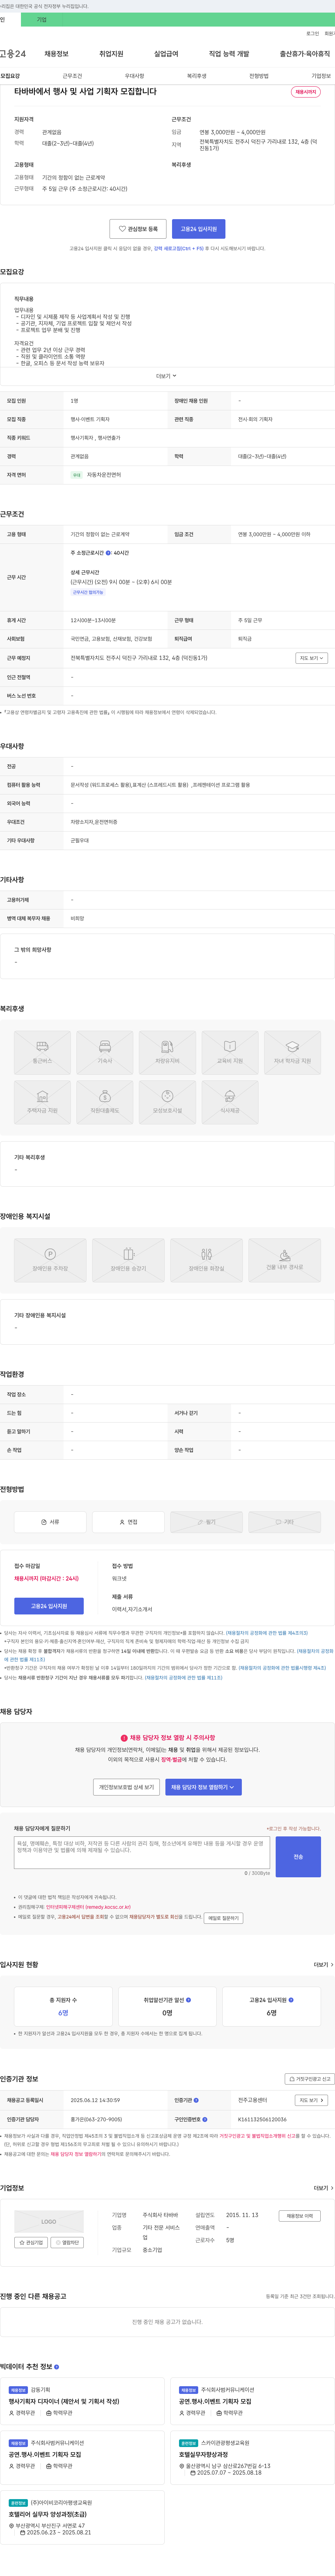Click top 고용24 입사지원 button

(x=199, y=229)
